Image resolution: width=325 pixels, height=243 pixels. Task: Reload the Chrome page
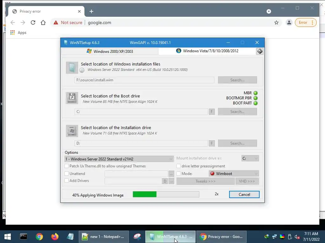point(33,22)
